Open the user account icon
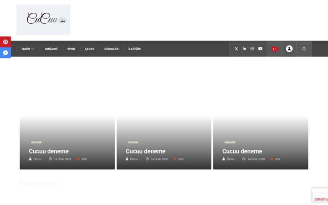Viewport: 328px width, 205px height. click(x=289, y=49)
